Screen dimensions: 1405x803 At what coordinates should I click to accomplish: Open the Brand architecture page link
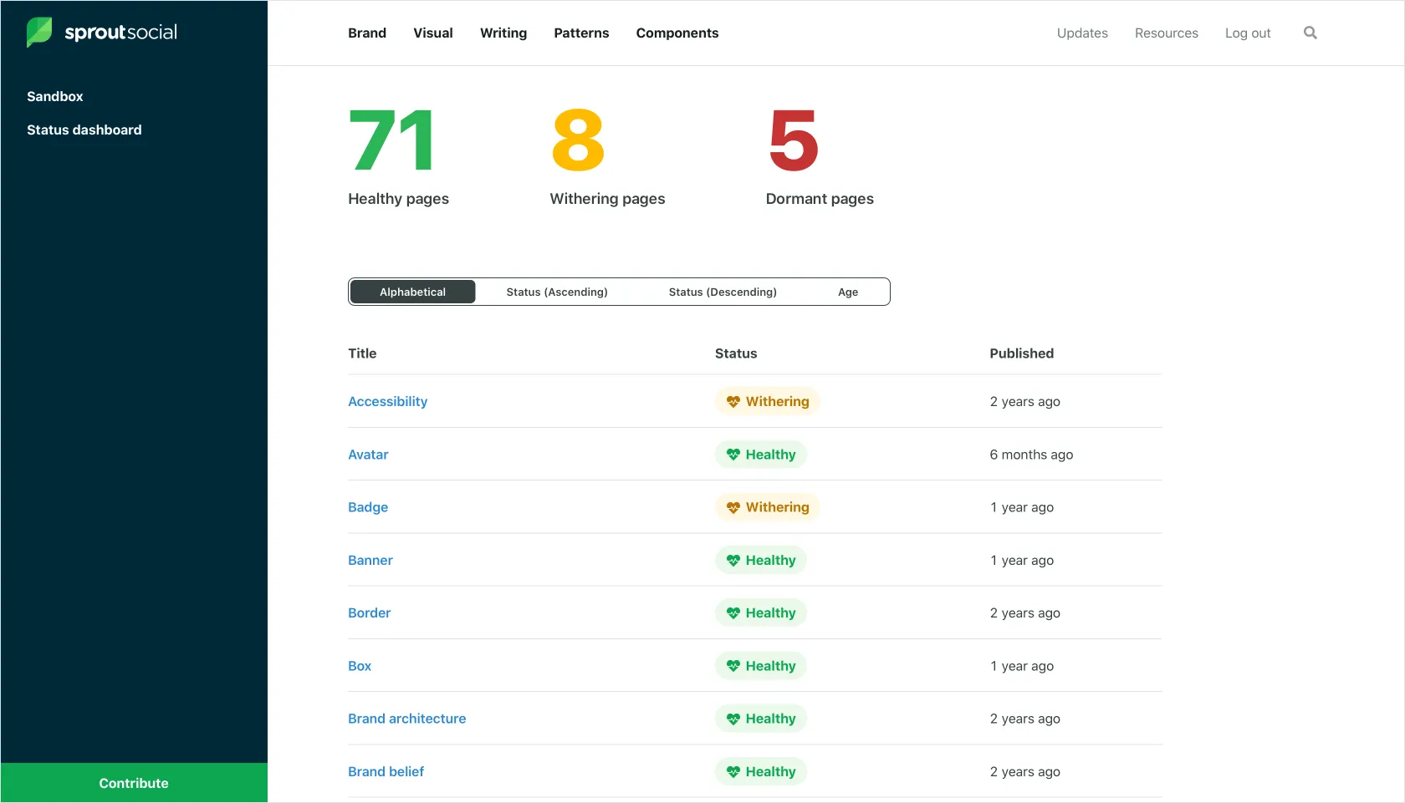click(407, 718)
